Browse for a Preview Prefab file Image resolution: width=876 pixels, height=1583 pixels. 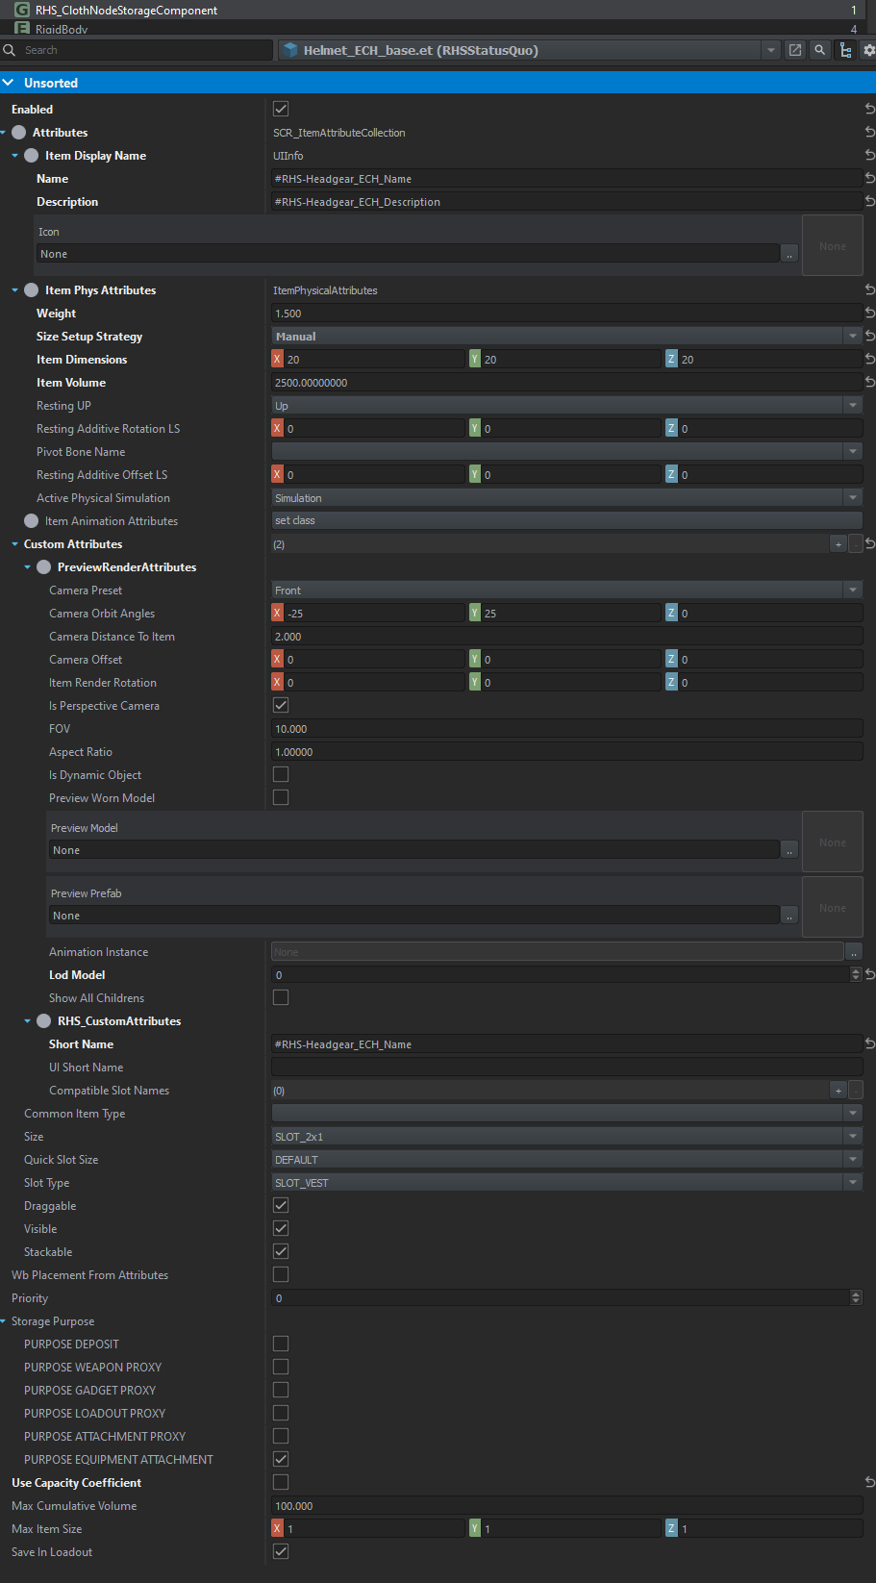pyautogui.click(x=789, y=916)
